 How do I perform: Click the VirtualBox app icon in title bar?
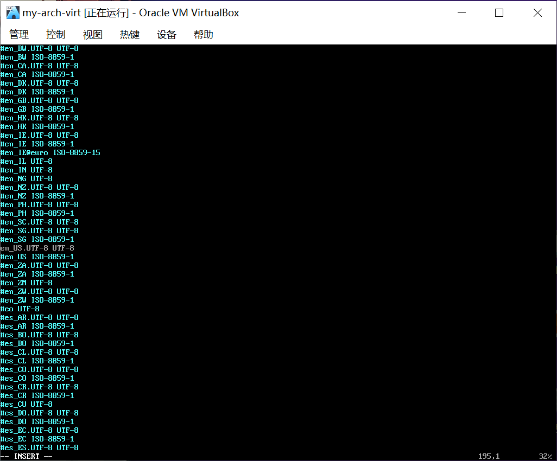tap(12, 12)
